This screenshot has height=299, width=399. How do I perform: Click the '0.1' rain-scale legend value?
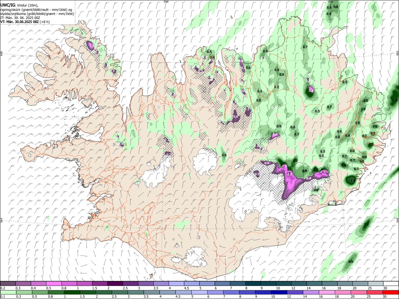(x=2, y=297)
